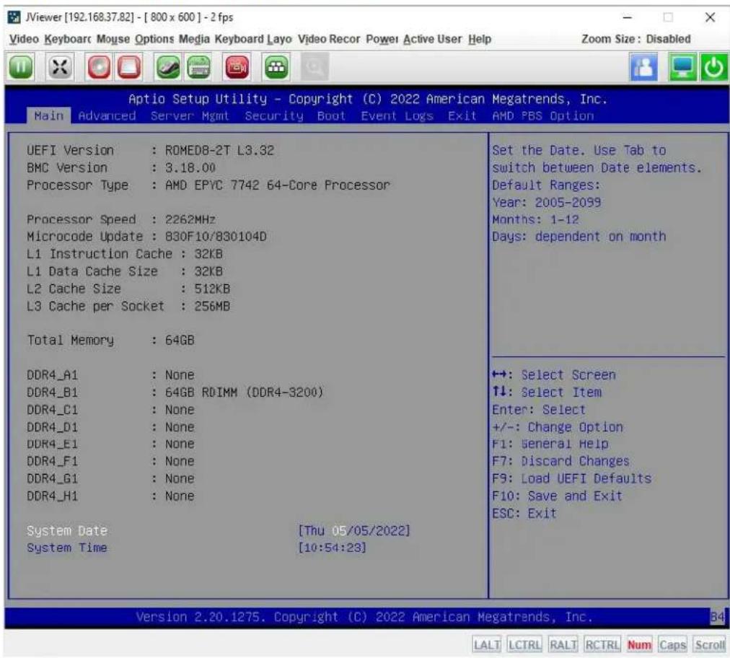Open the Mouse menu
730x658 pixels.
[x=113, y=39]
